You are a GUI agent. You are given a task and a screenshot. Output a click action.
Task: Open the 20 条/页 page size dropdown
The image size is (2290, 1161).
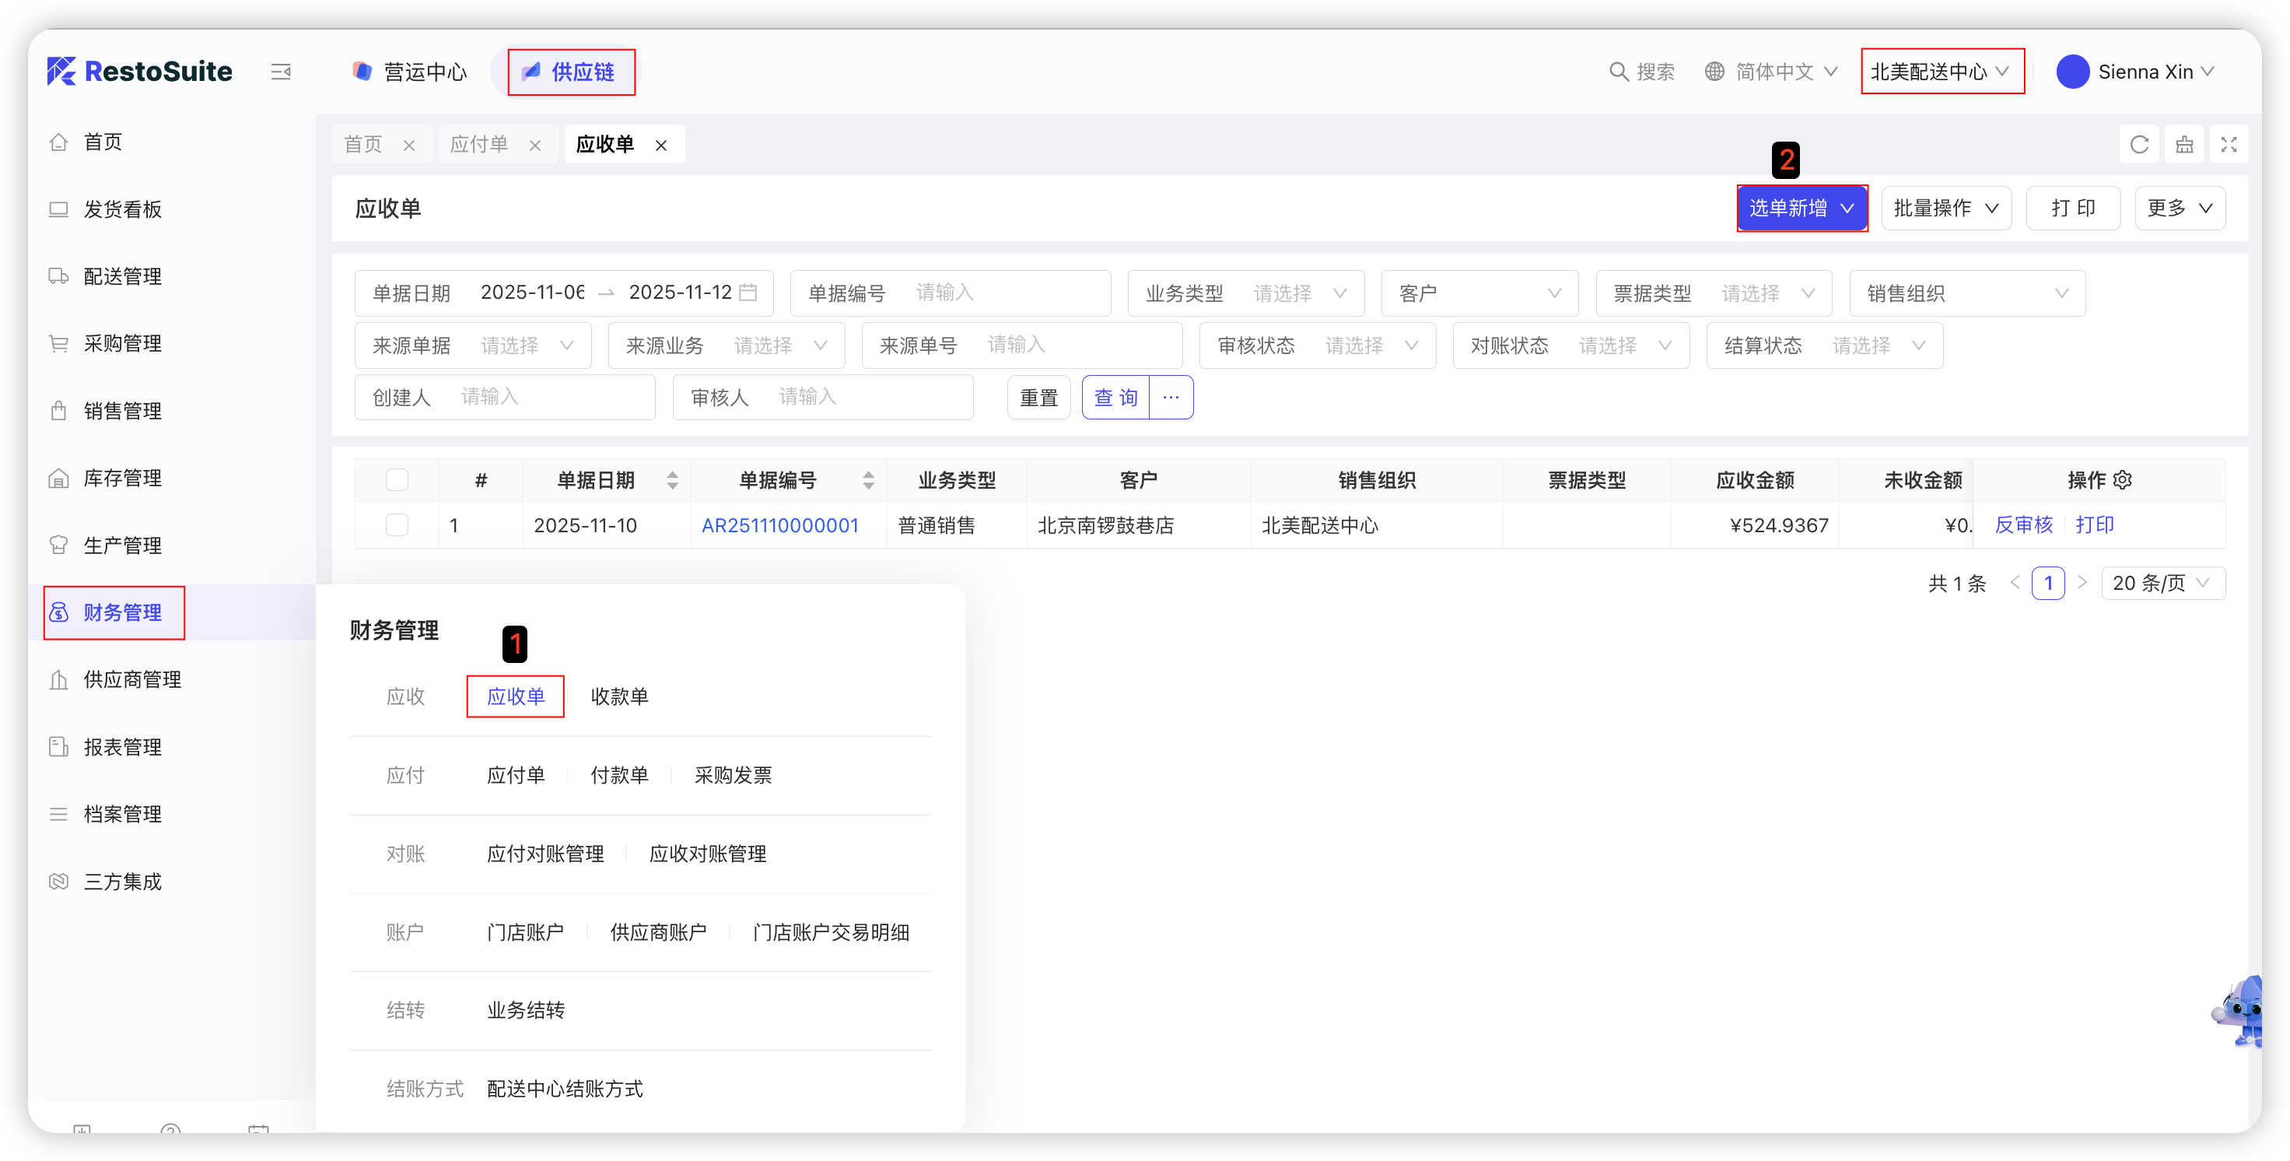click(x=2162, y=583)
